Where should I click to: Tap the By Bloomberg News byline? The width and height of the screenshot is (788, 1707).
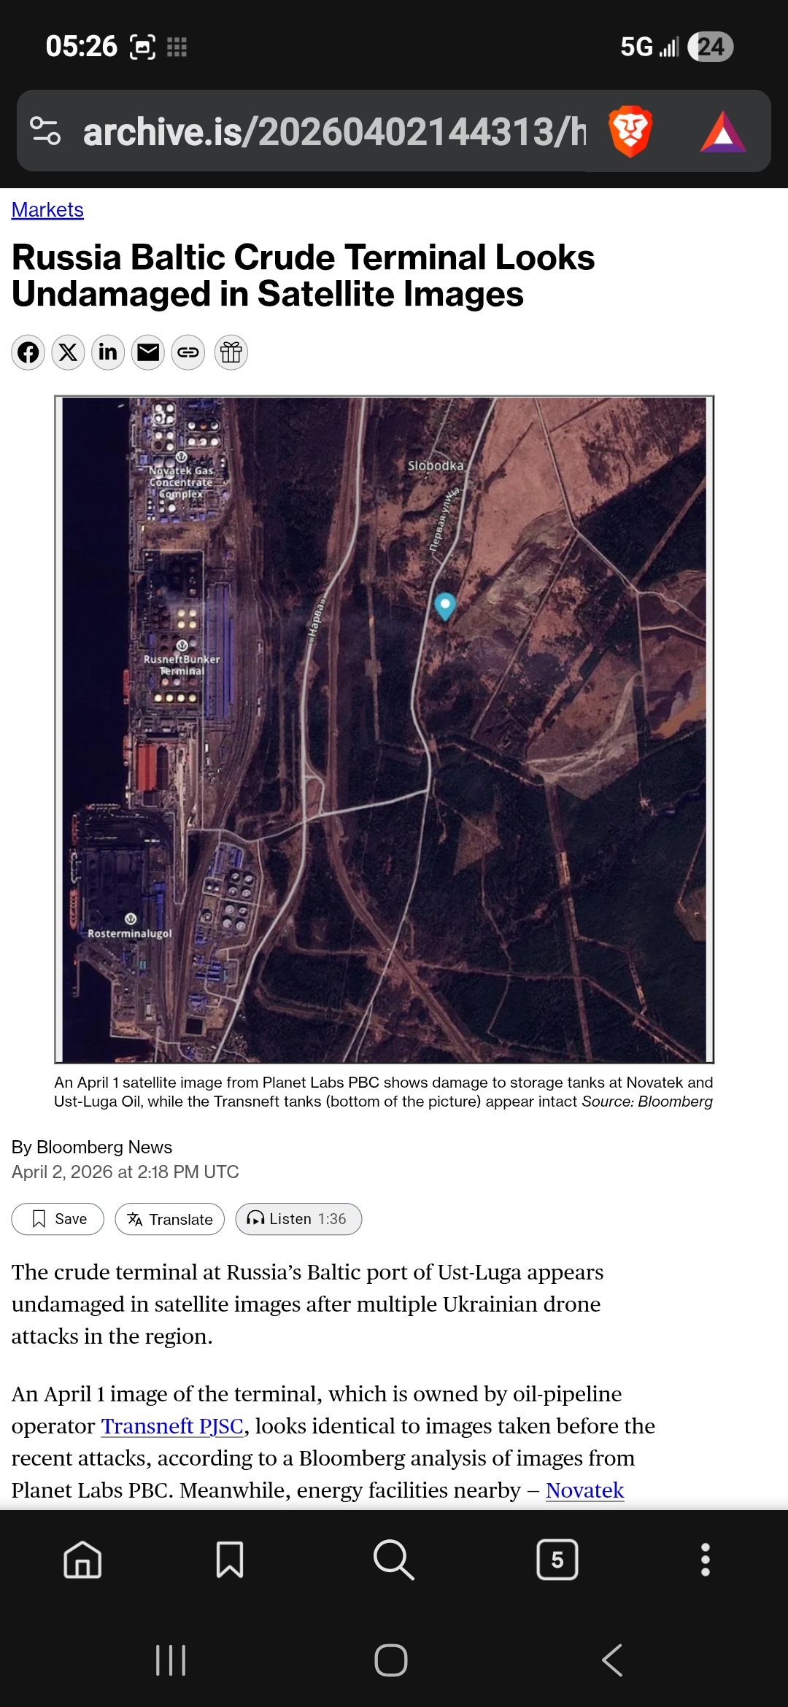[x=92, y=1147]
